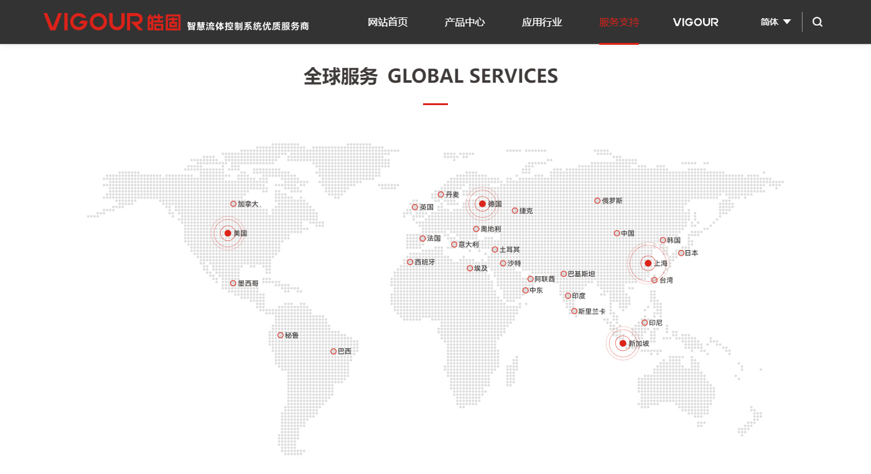The height and width of the screenshot is (474, 871).
Task: Click the 日本 map marker
Action: (x=681, y=253)
